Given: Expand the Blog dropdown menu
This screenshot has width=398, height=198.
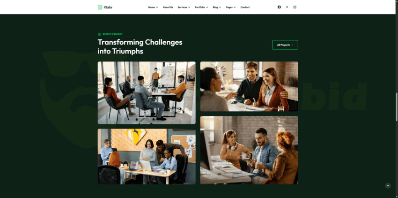Looking at the screenshot, I should [x=217, y=7].
